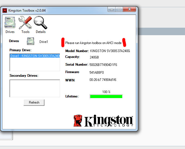This screenshot has width=185, height=149.
Task: Click the 'Model Number:' label
Action: pyautogui.click(x=77, y=51)
